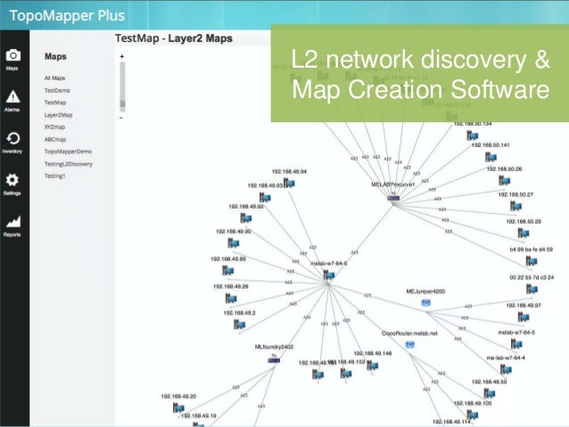This screenshot has width=569, height=427.
Task: Select All Maps in the Maps list
Action: point(54,78)
